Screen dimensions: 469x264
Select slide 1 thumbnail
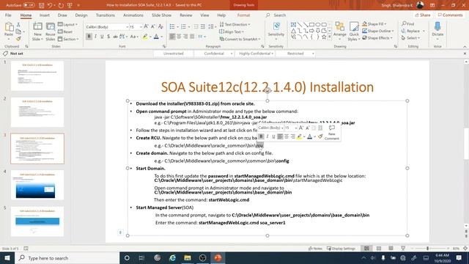coord(37,76)
